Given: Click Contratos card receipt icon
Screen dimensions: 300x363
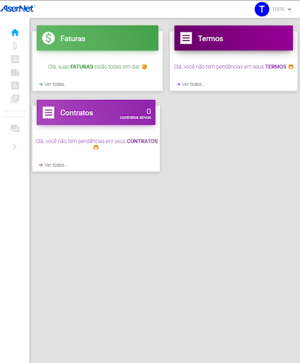Looking at the screenshot, I should [x=48, y=113].
